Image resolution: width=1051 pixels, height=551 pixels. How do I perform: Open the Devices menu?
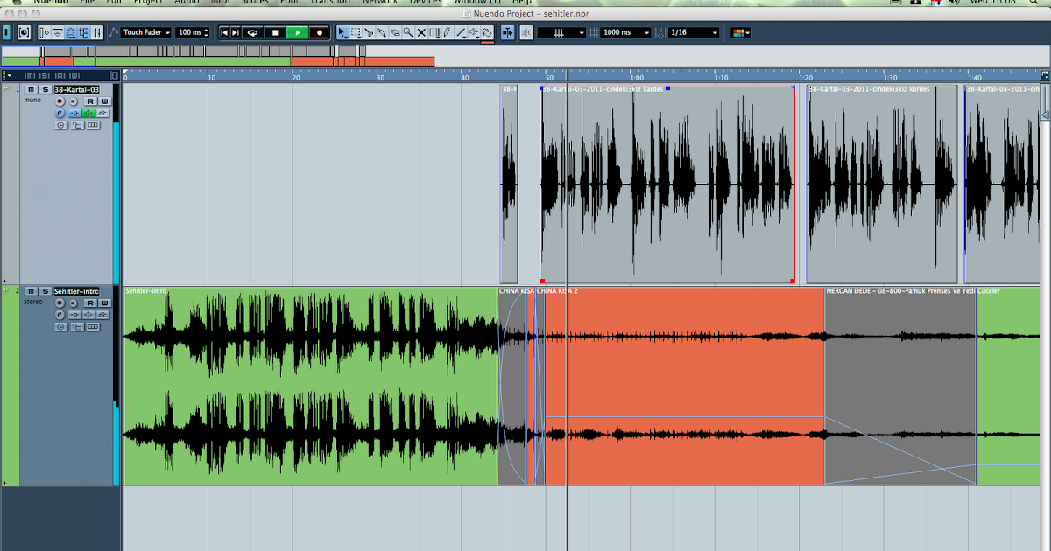click(426, 3)
